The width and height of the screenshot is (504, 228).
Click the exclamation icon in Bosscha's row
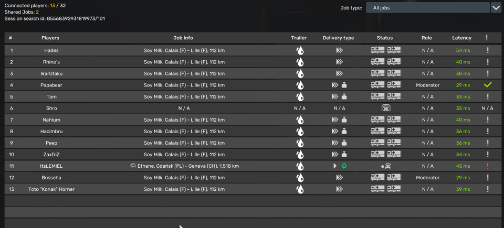coord(487,178)
